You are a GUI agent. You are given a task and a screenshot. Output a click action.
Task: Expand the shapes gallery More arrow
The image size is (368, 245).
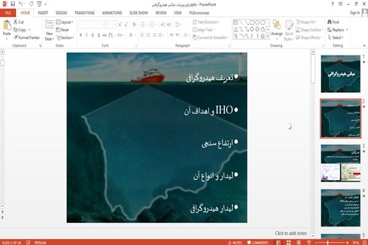point(267,36)
